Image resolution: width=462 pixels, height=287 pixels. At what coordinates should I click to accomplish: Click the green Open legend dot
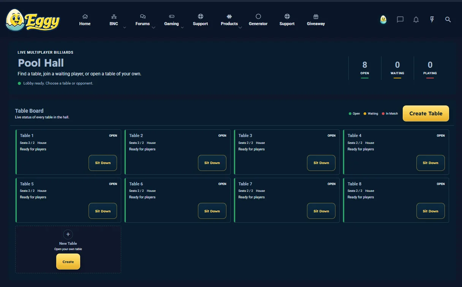tap(350, 113)
